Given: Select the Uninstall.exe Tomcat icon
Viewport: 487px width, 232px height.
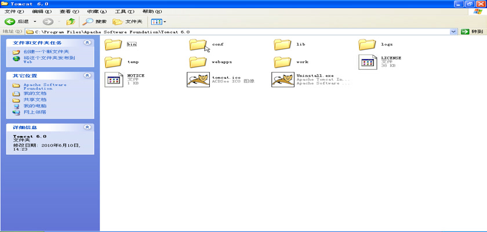Looking at the screenshot, I should 283,79.
